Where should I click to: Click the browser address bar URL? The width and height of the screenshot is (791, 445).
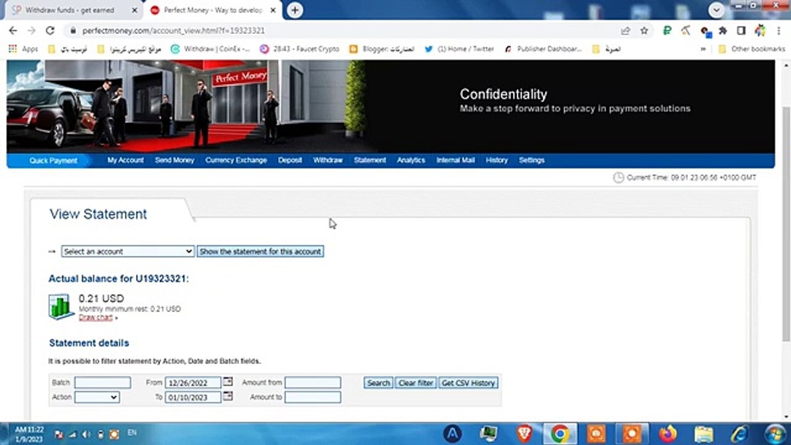tap(174, 30)
